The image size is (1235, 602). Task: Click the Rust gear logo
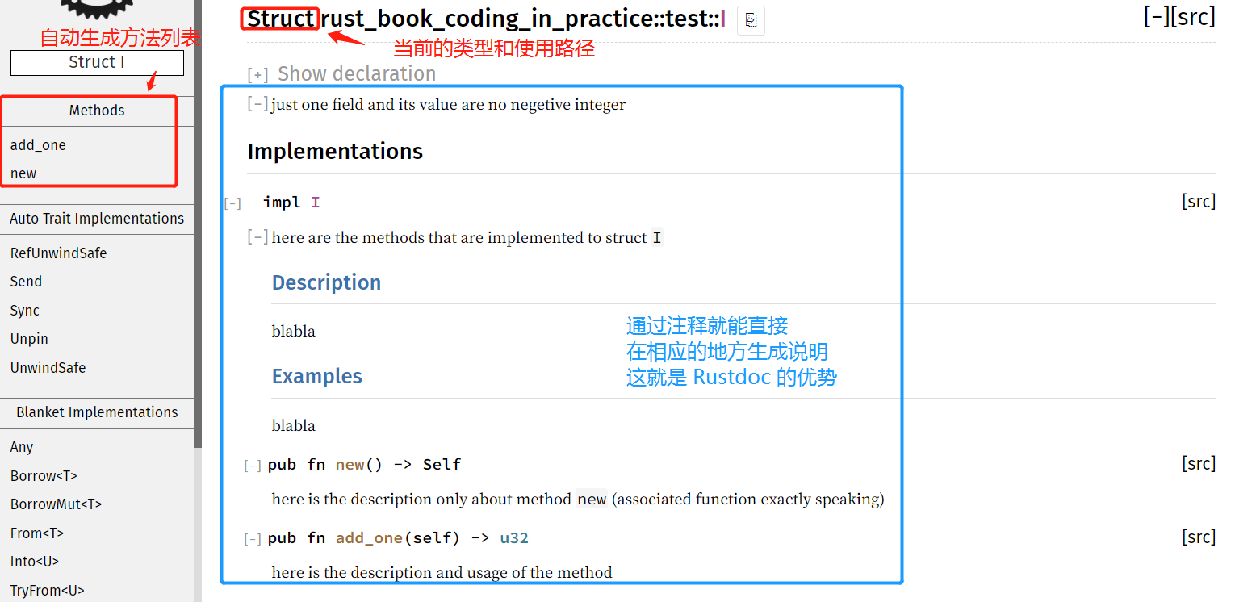tap(96, 6)
